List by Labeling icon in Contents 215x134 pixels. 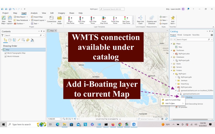[x=28, y=40]
